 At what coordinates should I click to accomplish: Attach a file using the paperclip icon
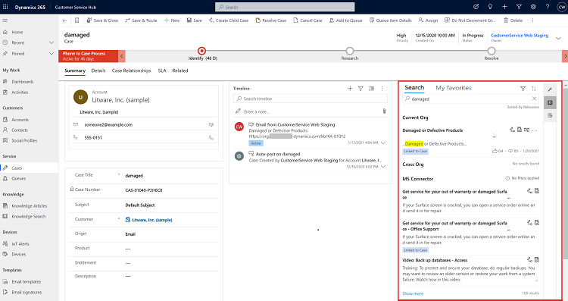[384, 111]
